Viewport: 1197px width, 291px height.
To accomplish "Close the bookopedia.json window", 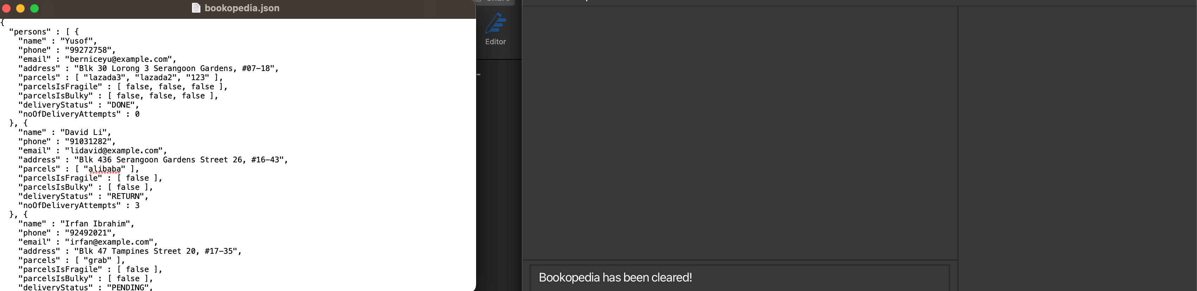I will tap(6, 8).
